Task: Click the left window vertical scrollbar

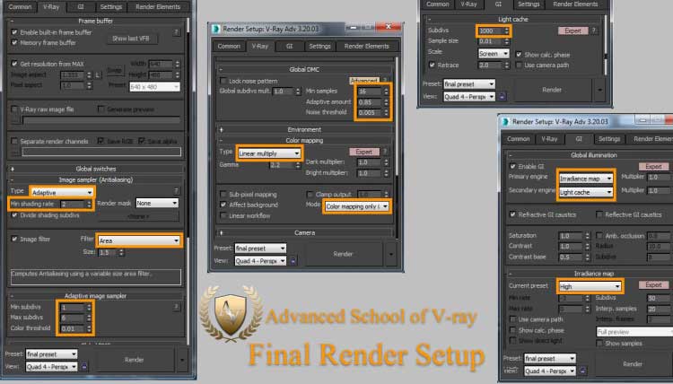Action: click(x=188, y=180)
